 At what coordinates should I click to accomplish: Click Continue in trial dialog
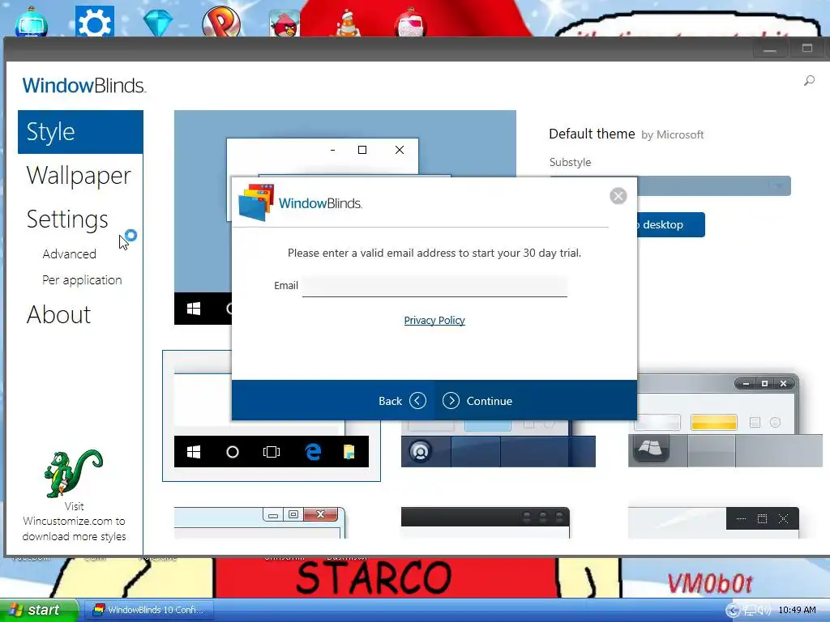[477, 401]
